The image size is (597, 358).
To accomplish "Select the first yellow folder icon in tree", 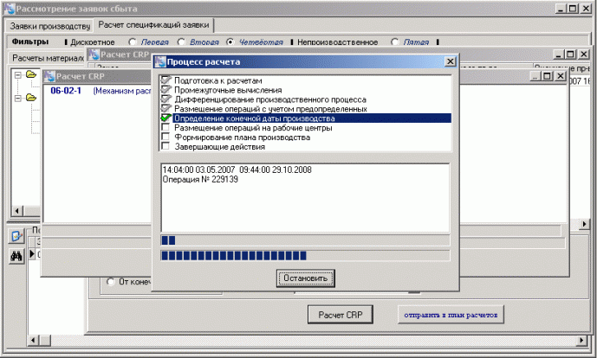I will [31, 74].
